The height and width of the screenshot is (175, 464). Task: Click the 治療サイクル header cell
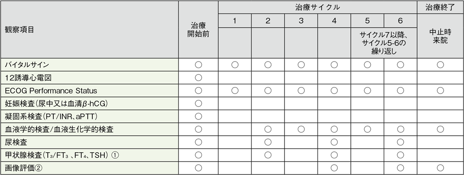coord(317,7)
